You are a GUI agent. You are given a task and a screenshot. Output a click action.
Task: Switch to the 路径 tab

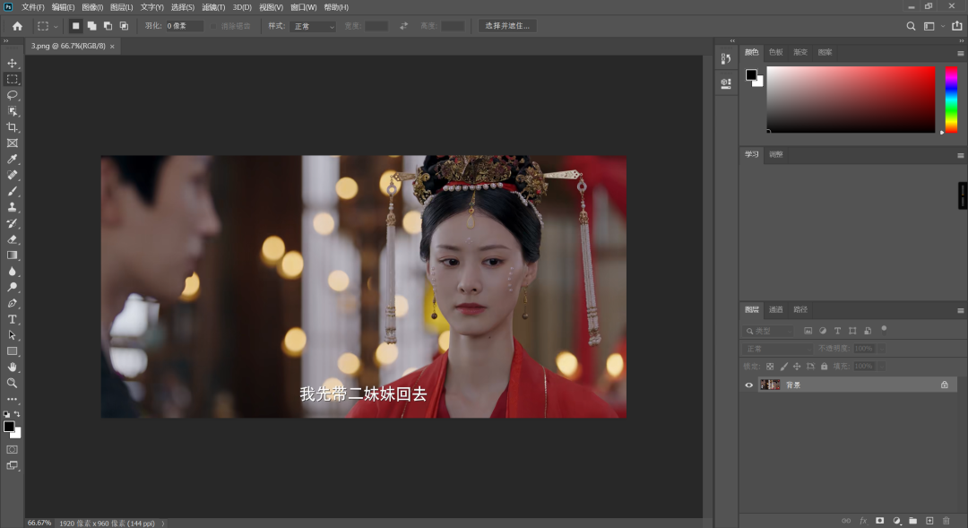[800, 309]
